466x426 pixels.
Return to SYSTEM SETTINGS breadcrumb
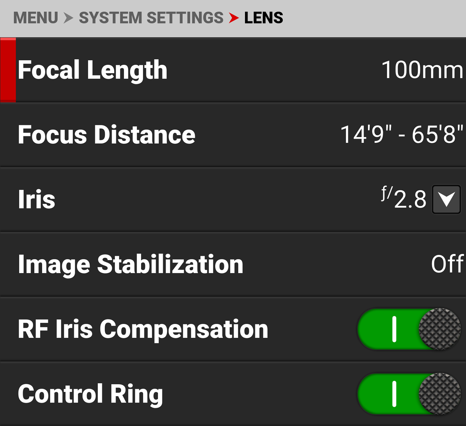coord(151,18)
